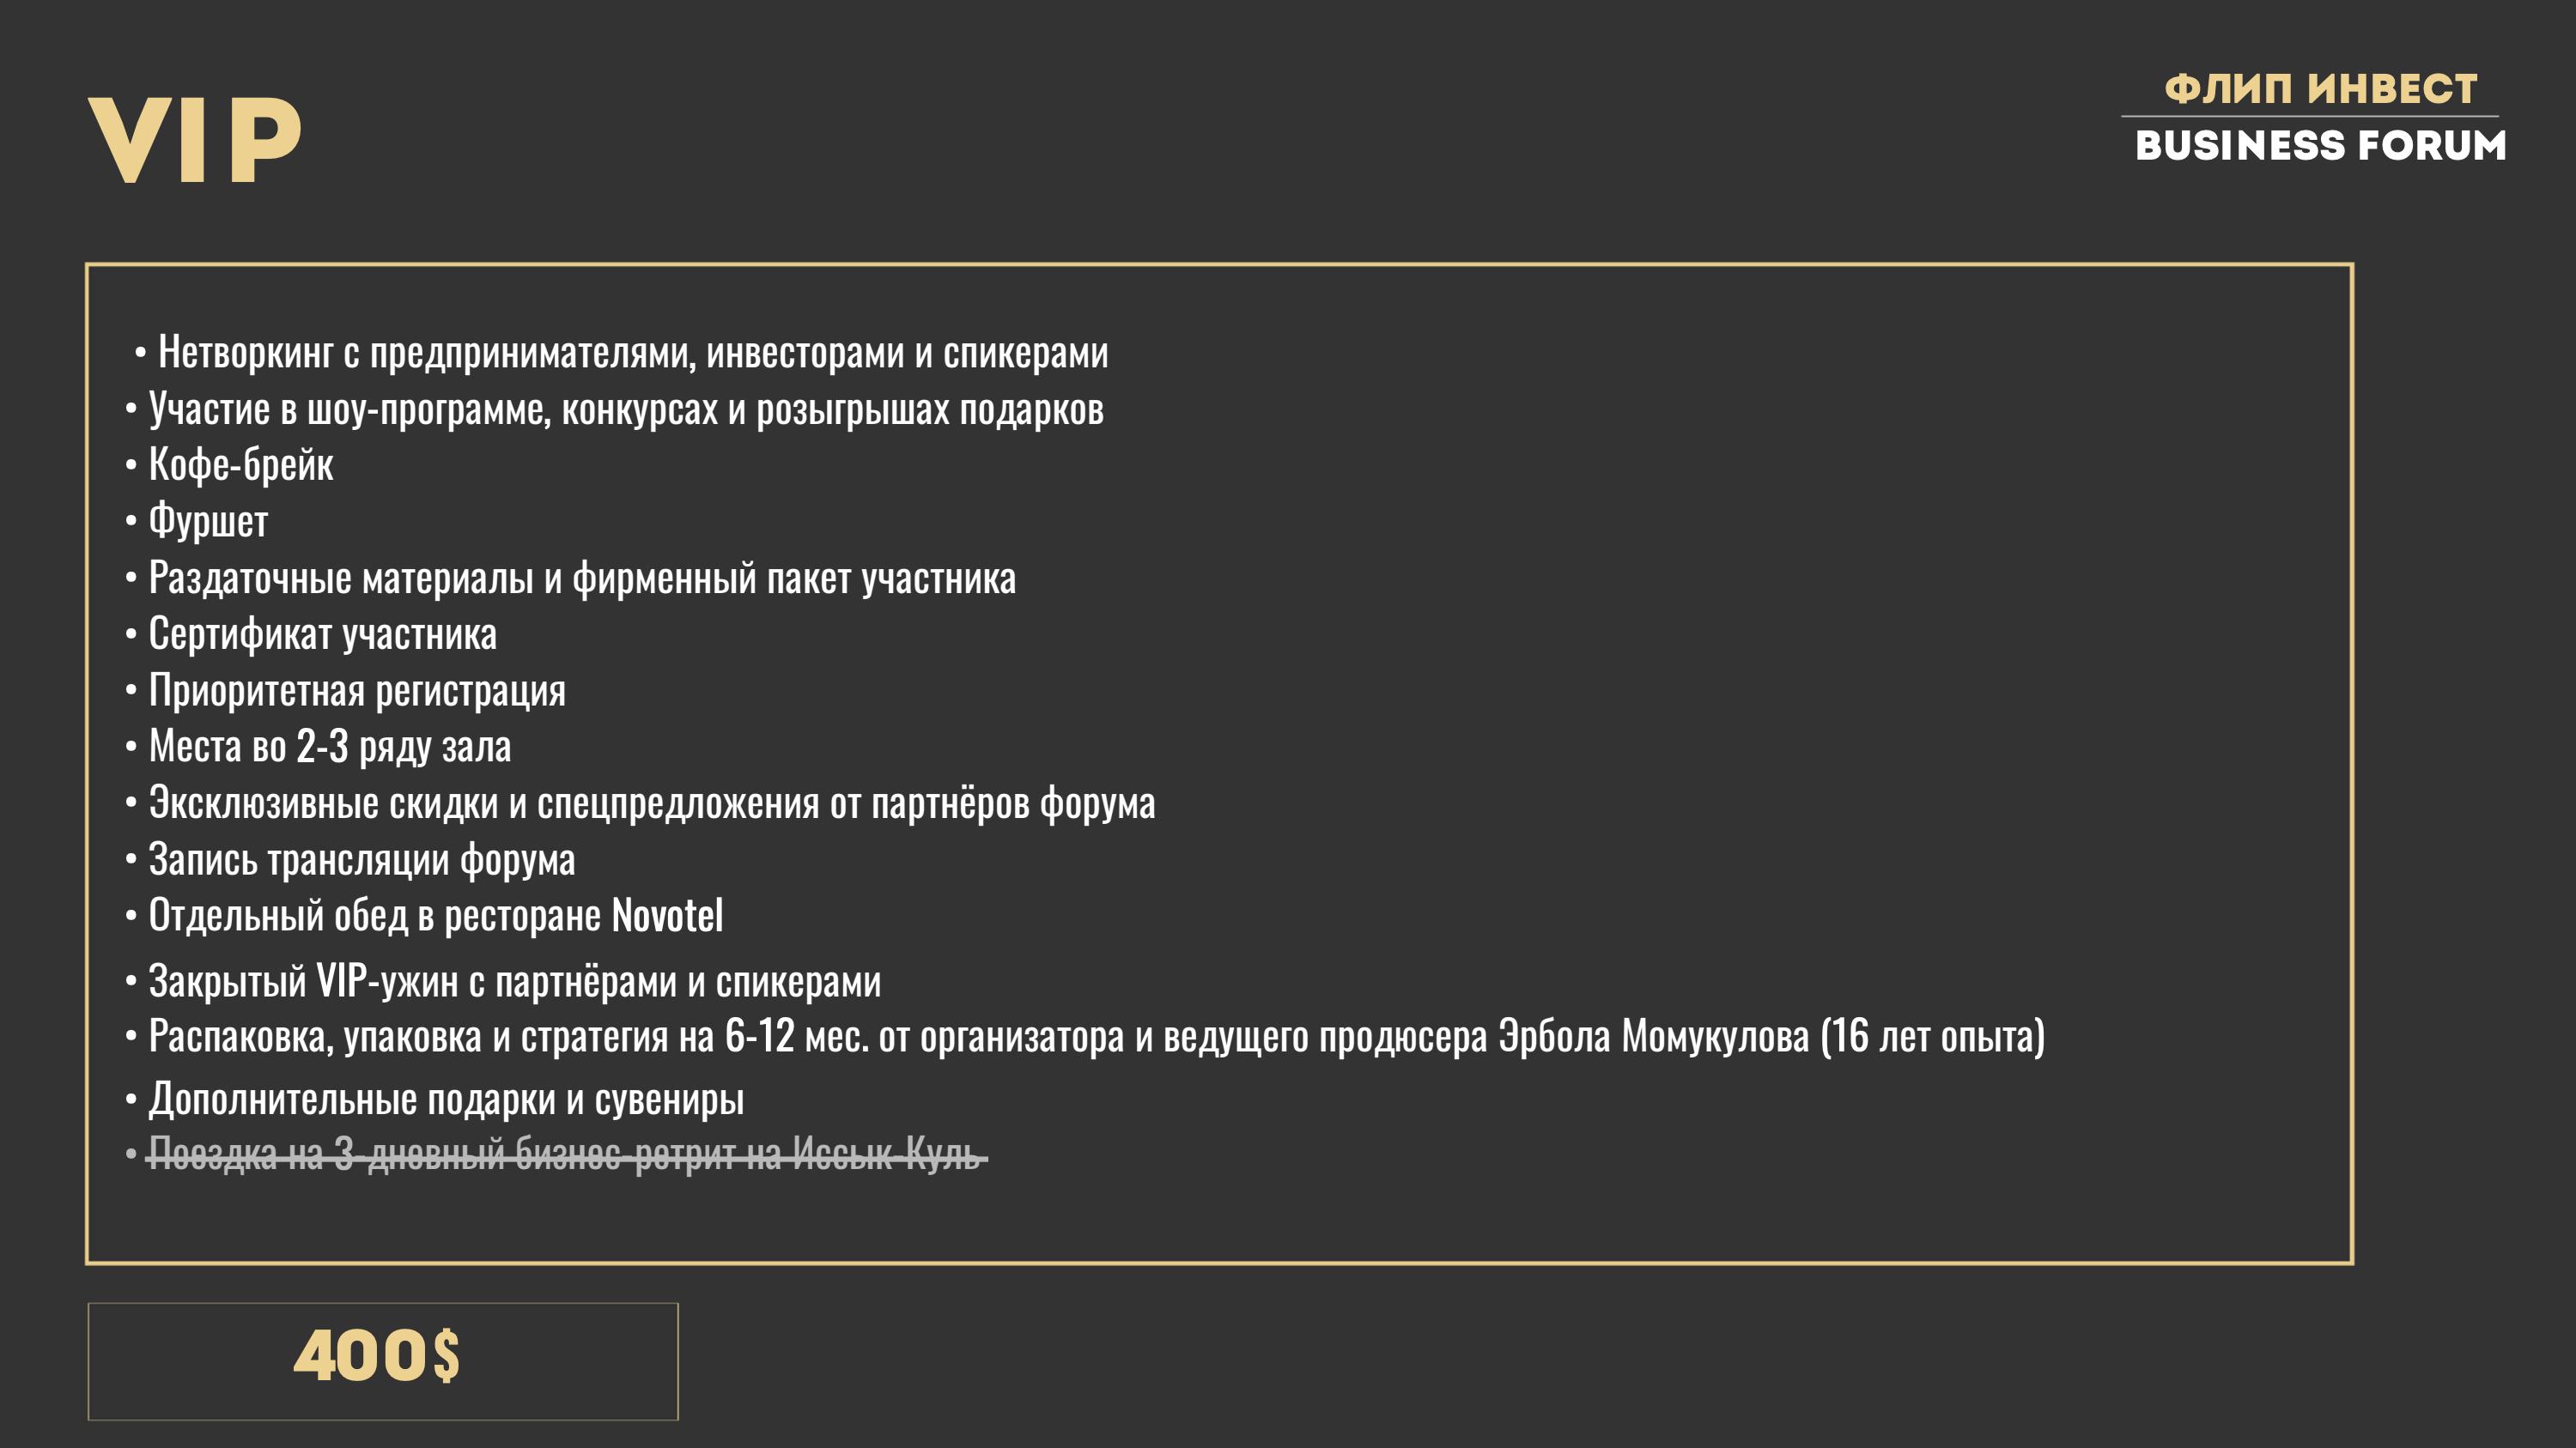Select the Кофе-брейк bullet item
Screen dimensions: 2576x1448
tap(241, 466)
